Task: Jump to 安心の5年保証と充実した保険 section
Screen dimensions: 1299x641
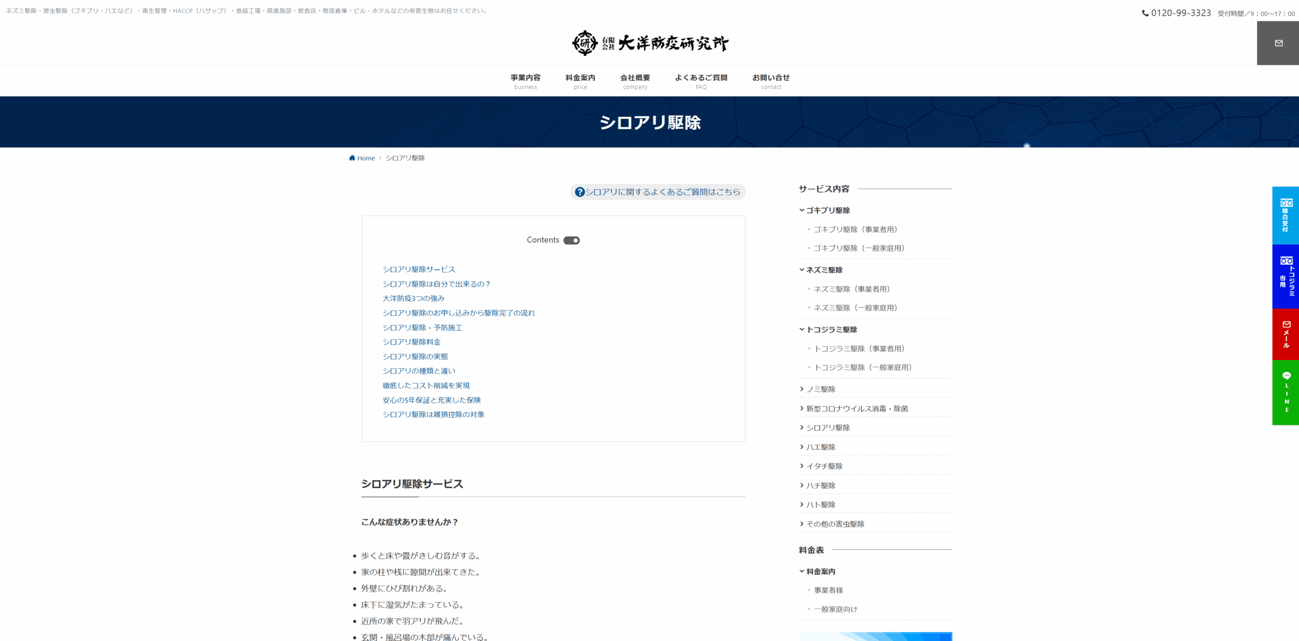Action: coord(432,400)
